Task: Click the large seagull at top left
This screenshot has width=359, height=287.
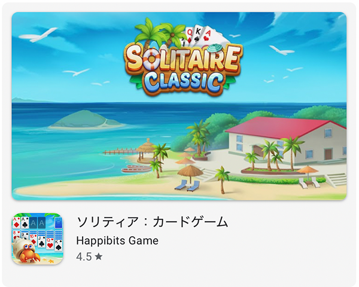Action: [38, 35]
